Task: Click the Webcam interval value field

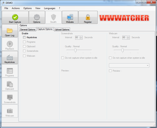Action: tap(125, 37)
